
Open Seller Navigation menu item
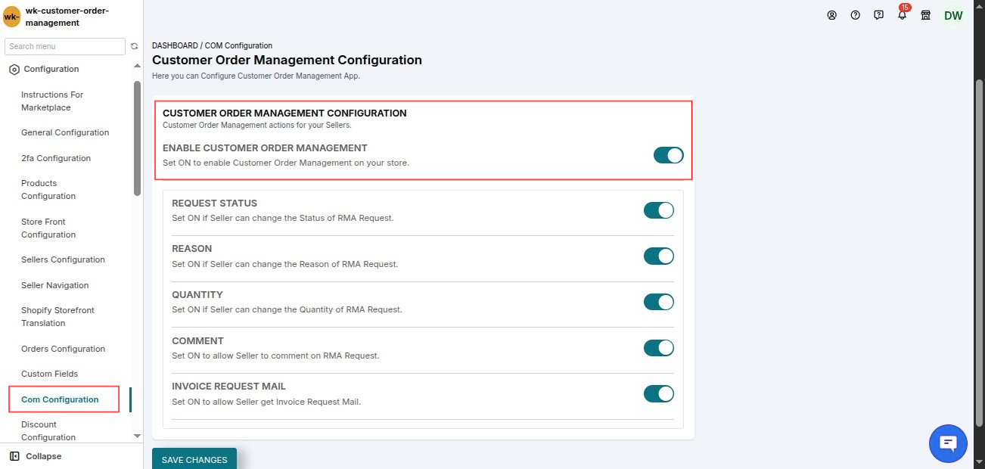point(55,285)
